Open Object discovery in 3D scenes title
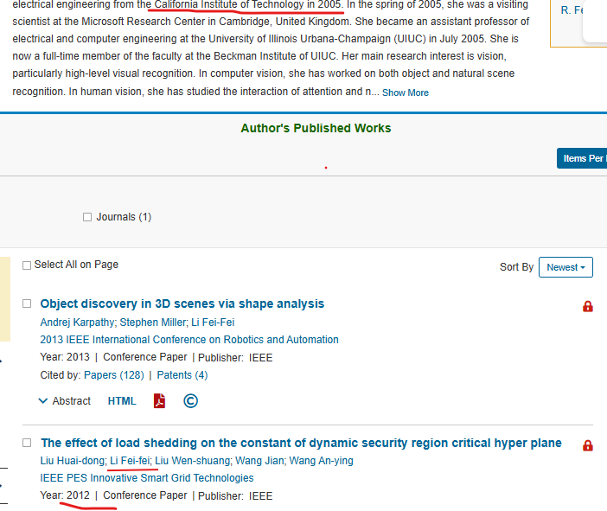This screenshot has height=511, width=607. [x=182, y=303]
